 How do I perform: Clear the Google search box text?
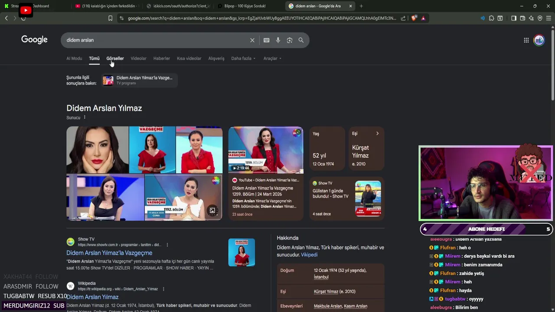pos(252,40)
